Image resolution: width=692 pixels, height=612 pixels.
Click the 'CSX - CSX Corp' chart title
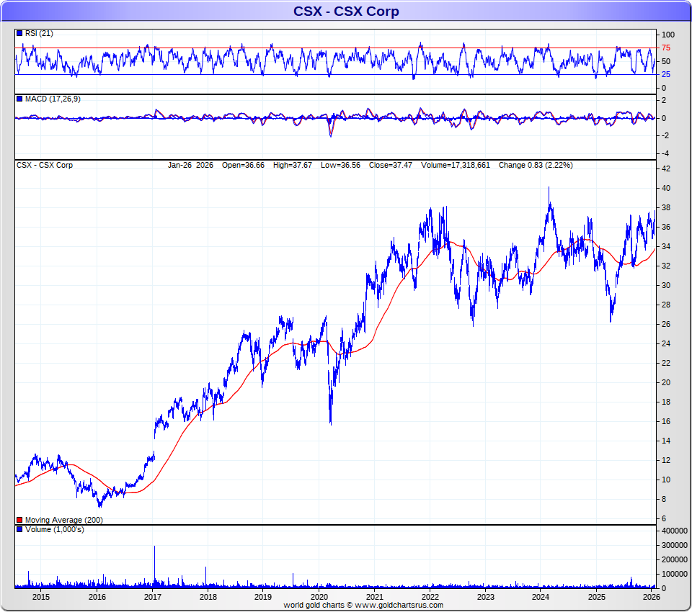(x=346, y=11)
